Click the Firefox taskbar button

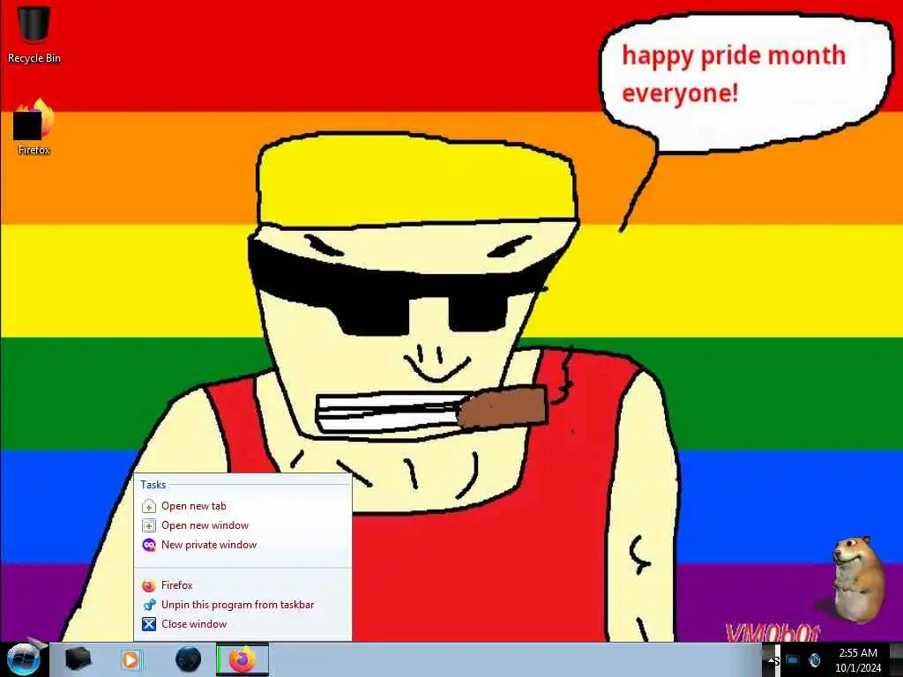pos(243,659)
